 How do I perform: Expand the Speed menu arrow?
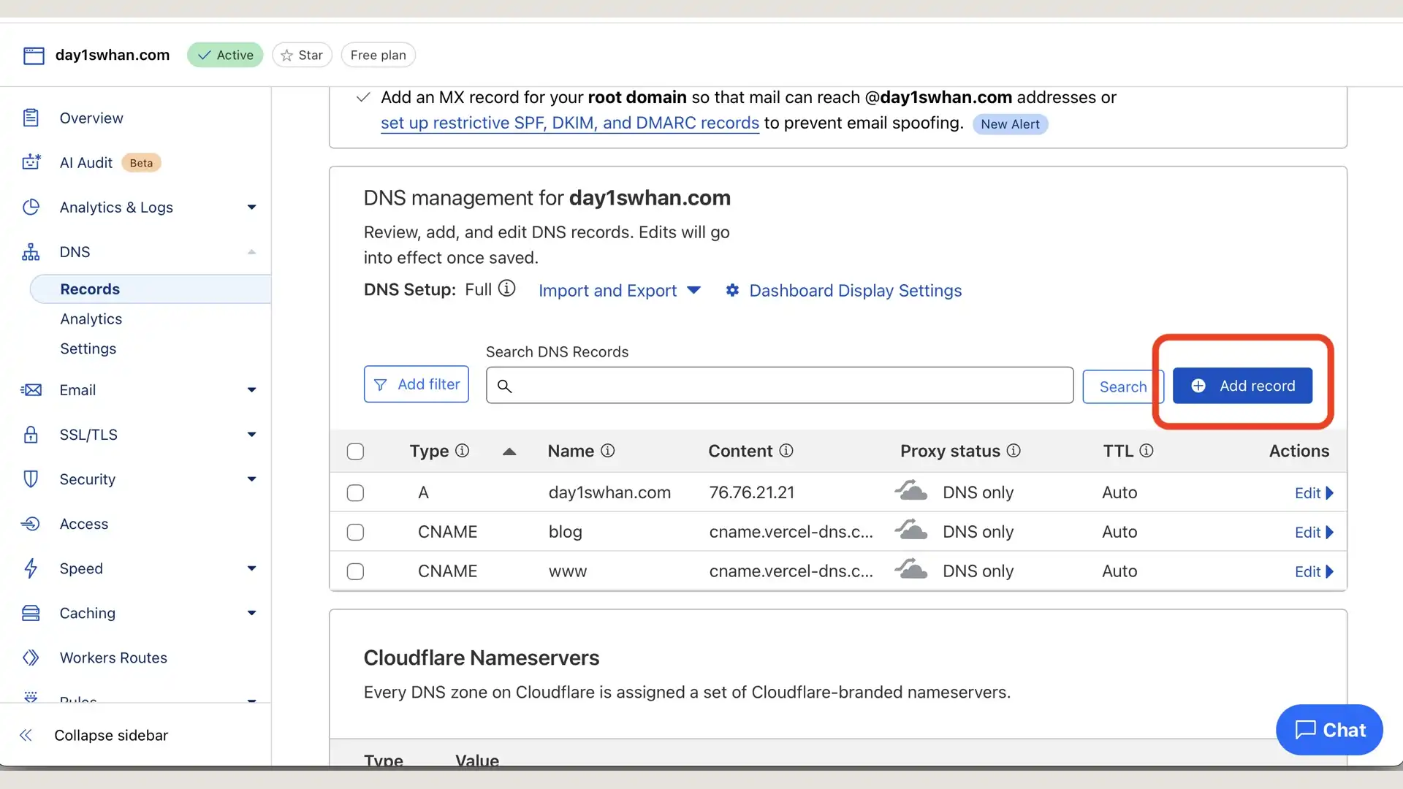[x=251, y=568]
